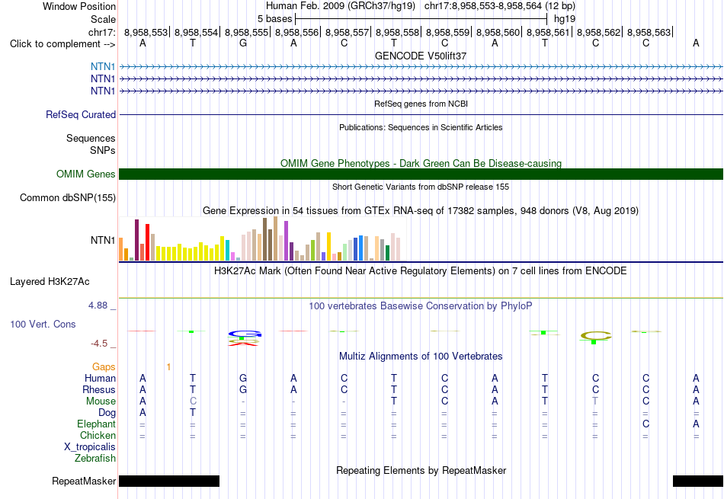Select the Elephant species label

point(96,424)
